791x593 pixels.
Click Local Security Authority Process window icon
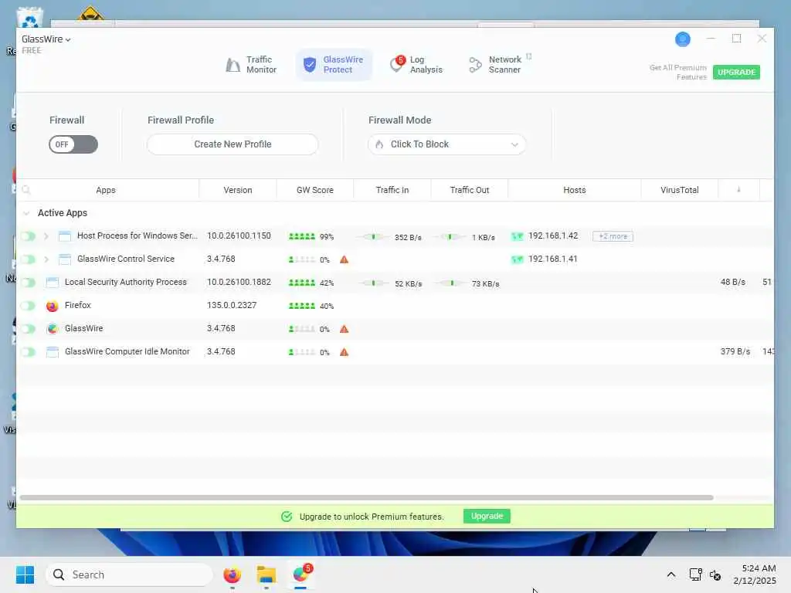tap(53, 283)
